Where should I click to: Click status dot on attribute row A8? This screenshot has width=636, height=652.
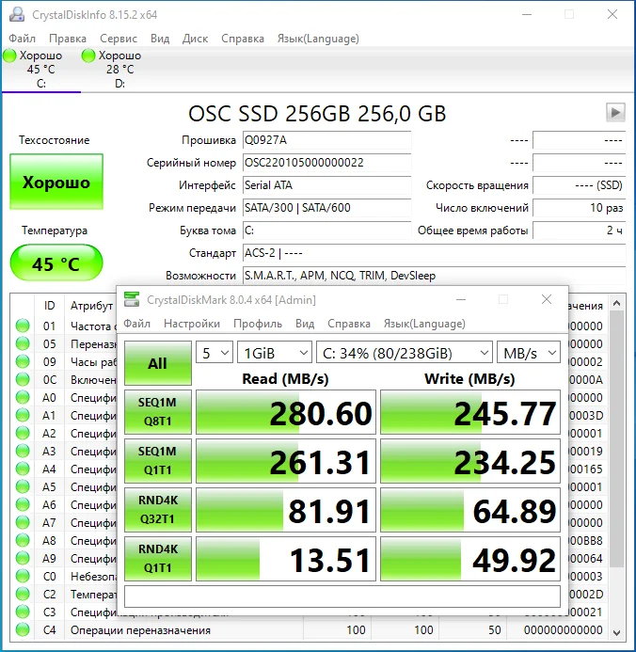(x=23, y=540)
